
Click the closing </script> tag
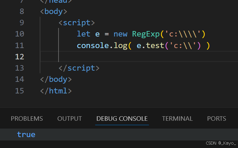click(79, 68)
